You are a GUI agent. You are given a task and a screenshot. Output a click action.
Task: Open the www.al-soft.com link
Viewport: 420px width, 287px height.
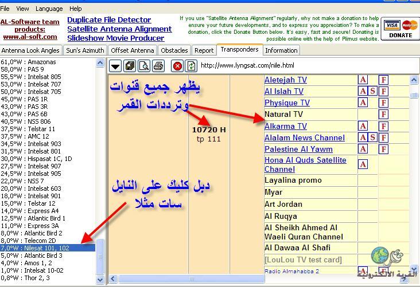(30, 37)
